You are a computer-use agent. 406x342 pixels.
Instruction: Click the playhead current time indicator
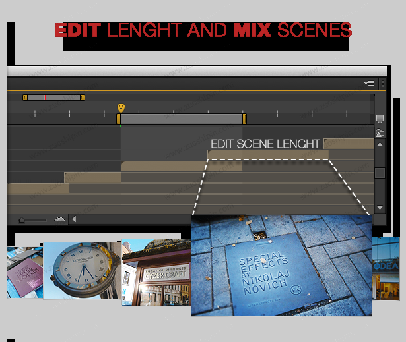click(121, 107)
